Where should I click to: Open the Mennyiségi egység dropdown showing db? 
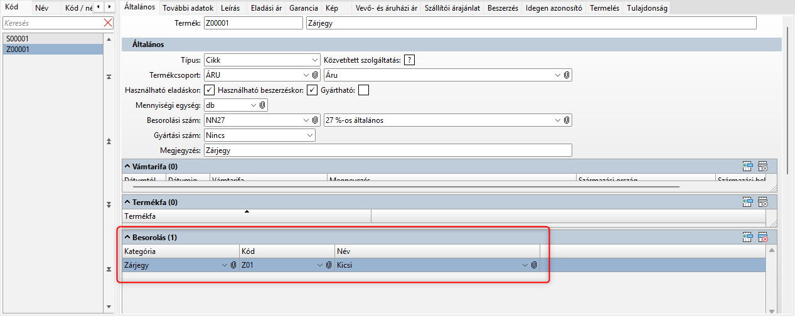coord(253,105)
